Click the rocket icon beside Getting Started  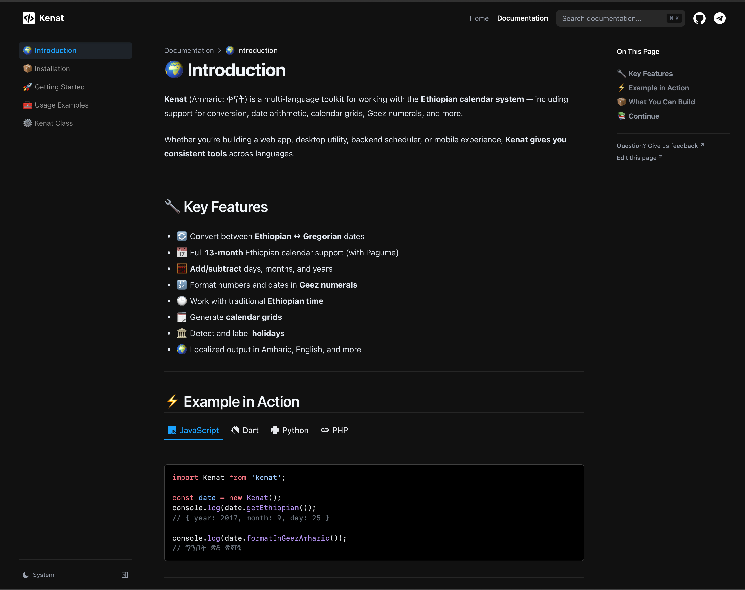pos(28,87)
